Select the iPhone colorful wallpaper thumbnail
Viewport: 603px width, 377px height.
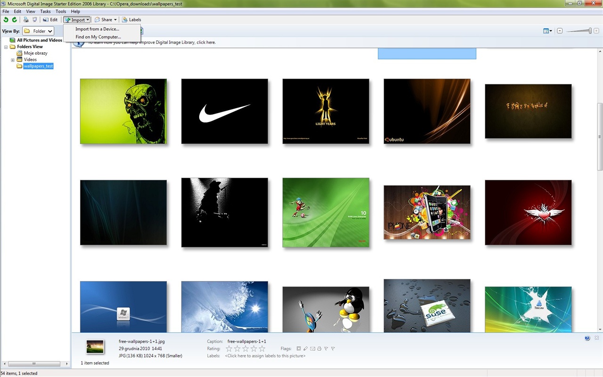[x=427, y=213]
